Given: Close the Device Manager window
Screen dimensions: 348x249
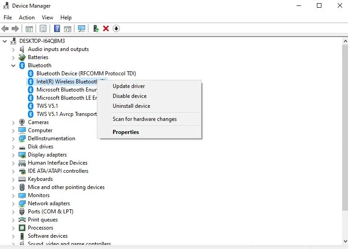Looking at the screenshot, I should point(339,5).
